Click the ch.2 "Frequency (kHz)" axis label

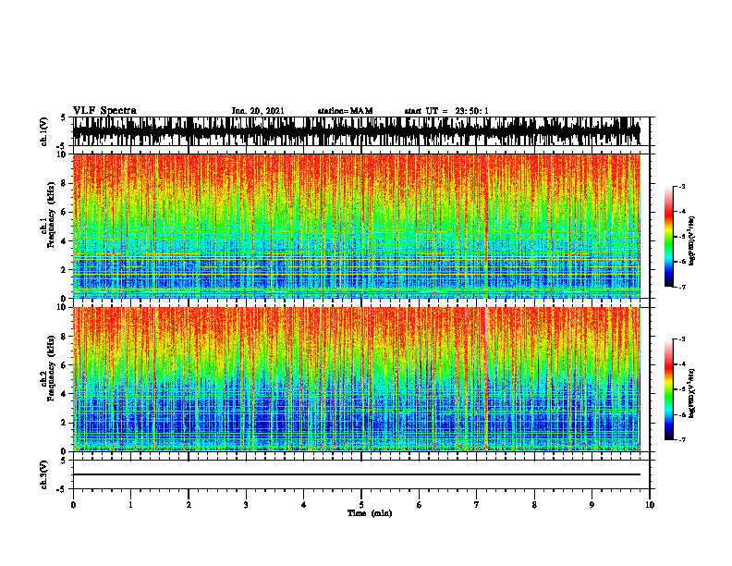51,368
